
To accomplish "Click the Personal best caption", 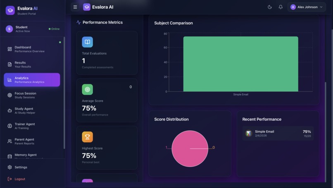I will coord(90,162).
